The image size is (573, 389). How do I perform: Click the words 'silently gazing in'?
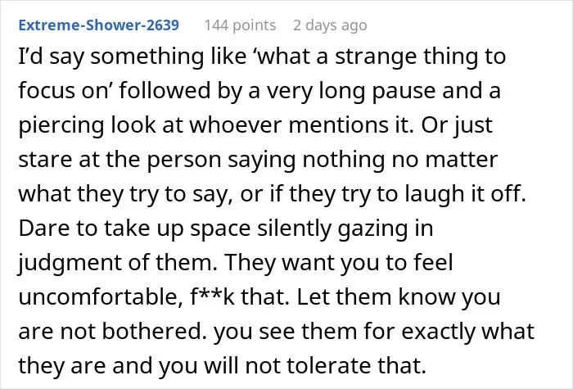pyautogui.click(x=345, y=228)
